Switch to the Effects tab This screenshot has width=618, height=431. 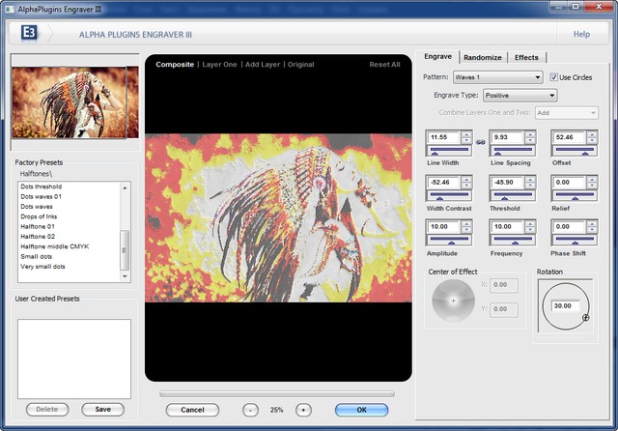526,57
